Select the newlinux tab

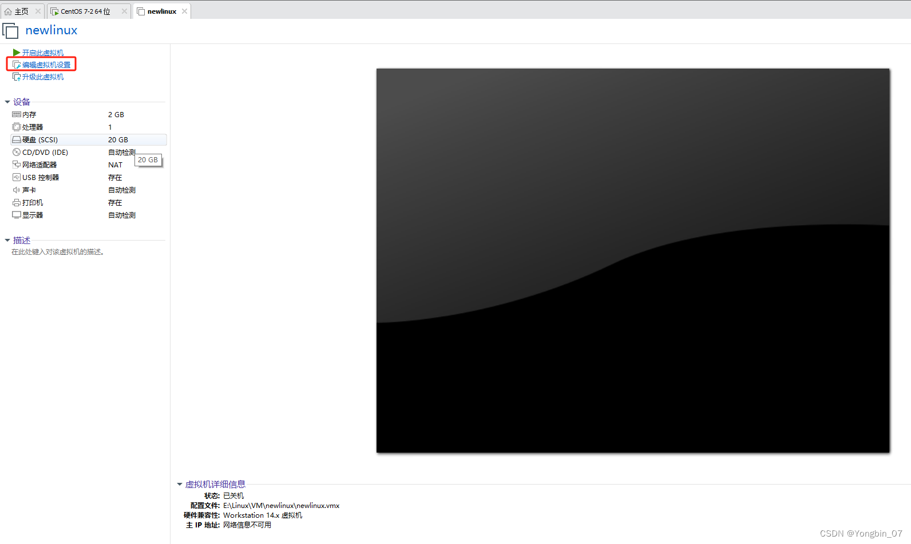click(x=162, y=11)
